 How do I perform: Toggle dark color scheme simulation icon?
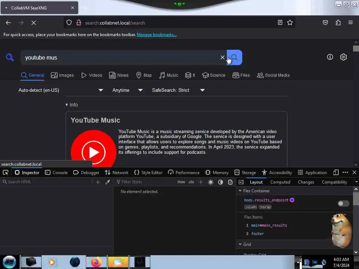(221, 182)
